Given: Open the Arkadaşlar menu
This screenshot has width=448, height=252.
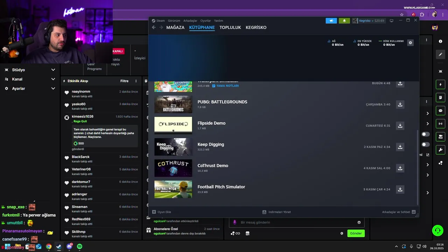Looking at the screenshot, I should 190,21.
